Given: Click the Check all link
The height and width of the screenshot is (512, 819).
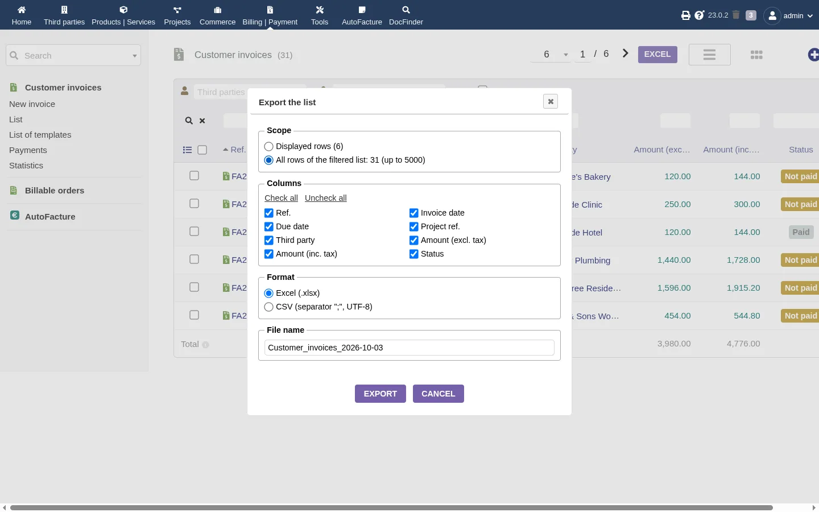Looking at the screenshot, I should click(x=281, y=198).
